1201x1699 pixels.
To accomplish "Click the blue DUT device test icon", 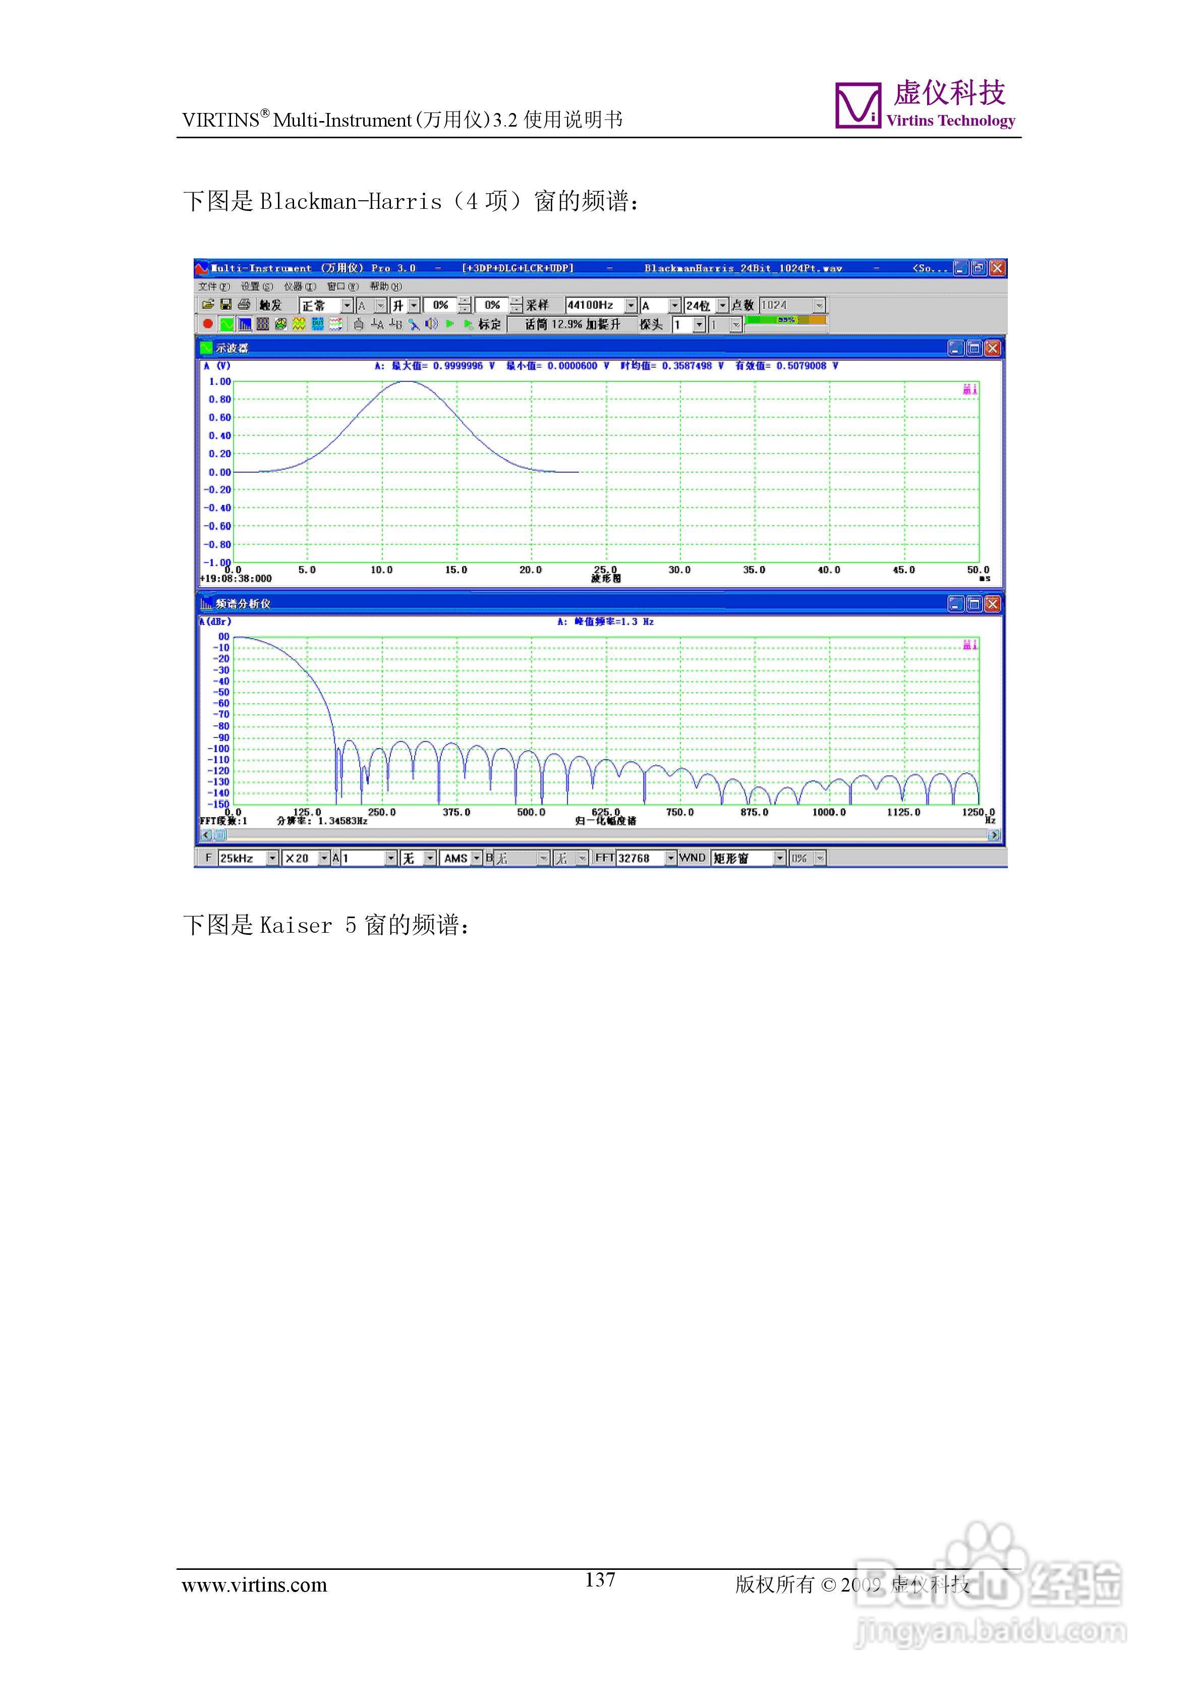I will tap(317, 324).
